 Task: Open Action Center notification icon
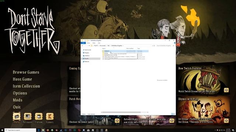click(233, 130)
